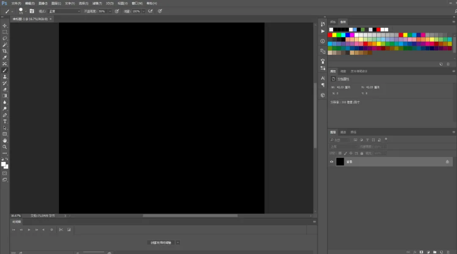
Task: Select the Dodge tool
Action: click(5, 109)
